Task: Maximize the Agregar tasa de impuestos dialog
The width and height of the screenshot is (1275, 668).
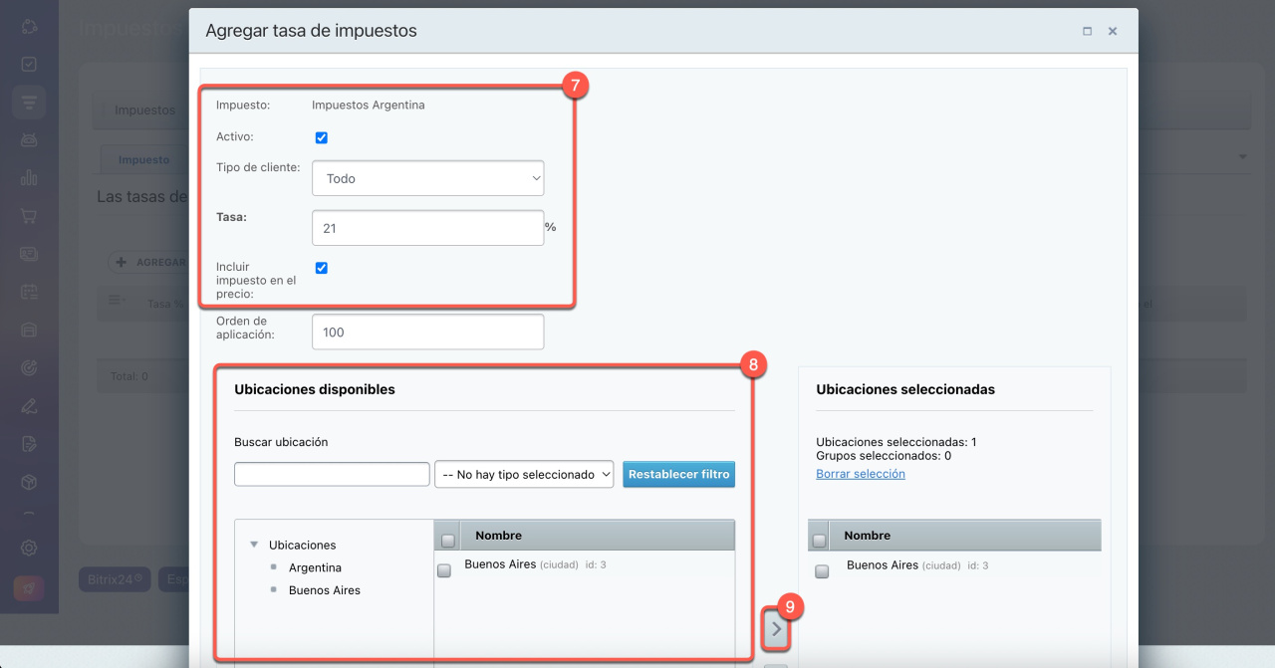Action: point(1087,31)
